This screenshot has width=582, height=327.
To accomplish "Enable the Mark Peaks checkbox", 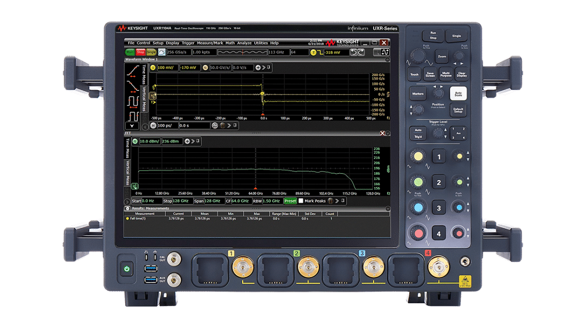I will (x=301, y=201).
